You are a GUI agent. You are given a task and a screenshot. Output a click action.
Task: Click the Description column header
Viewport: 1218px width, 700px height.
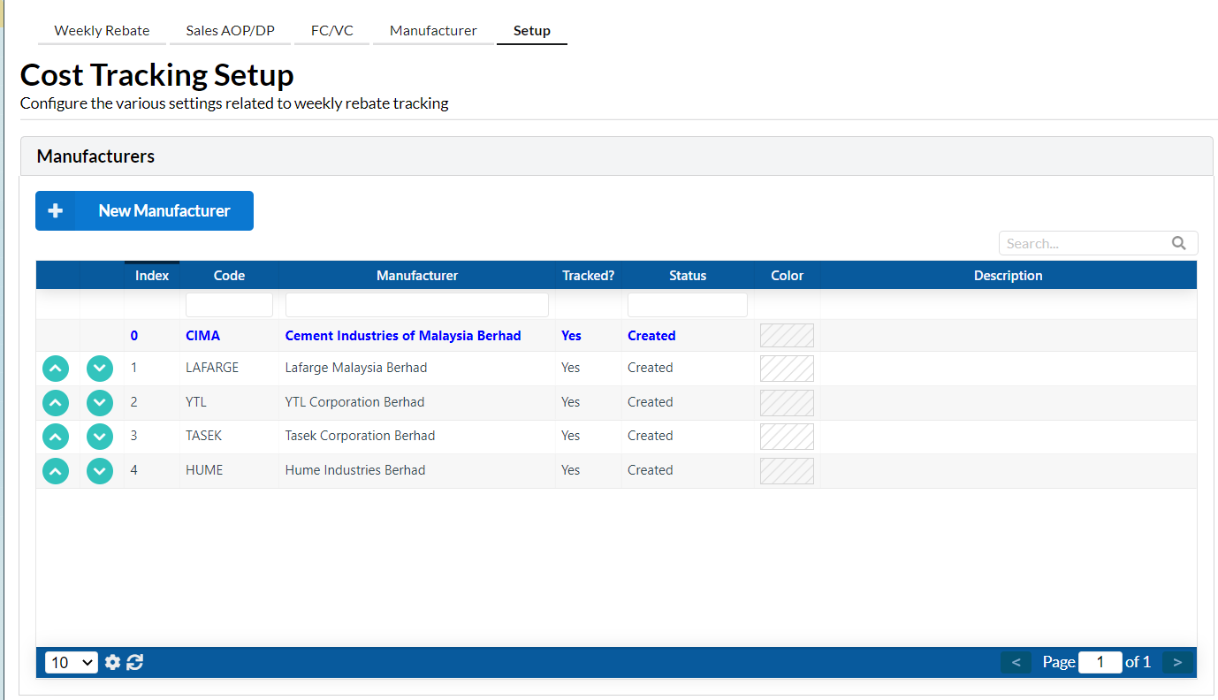(x=1009, y=276)
